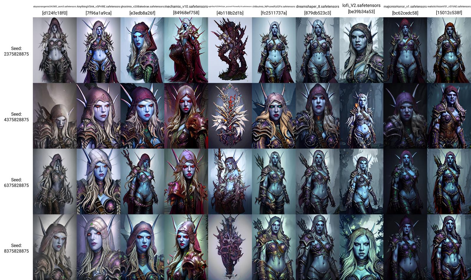Open dreamshaper_8 image for seed 4375828875

(x=318, y=116)
